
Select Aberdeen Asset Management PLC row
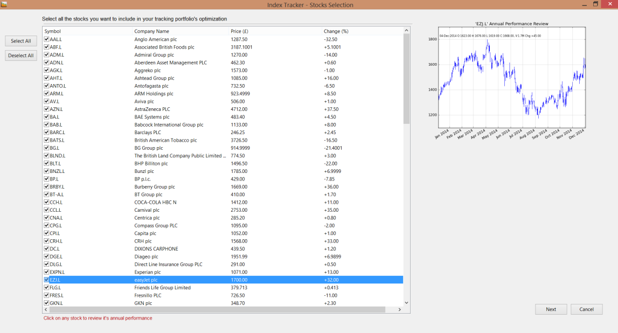(x=223, y=63)
